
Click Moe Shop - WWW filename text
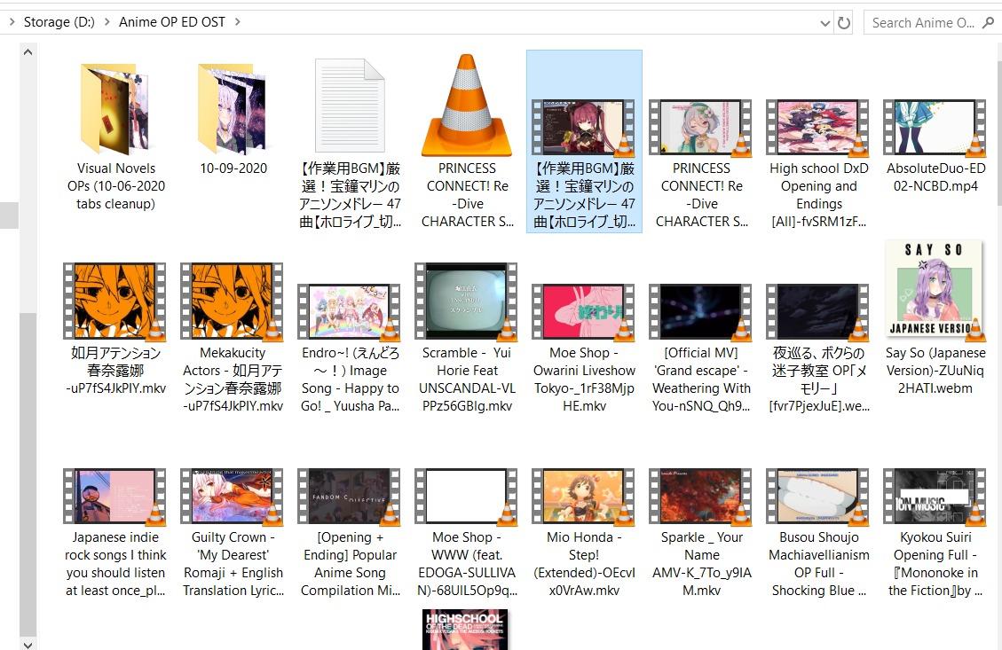pos(467,564)
